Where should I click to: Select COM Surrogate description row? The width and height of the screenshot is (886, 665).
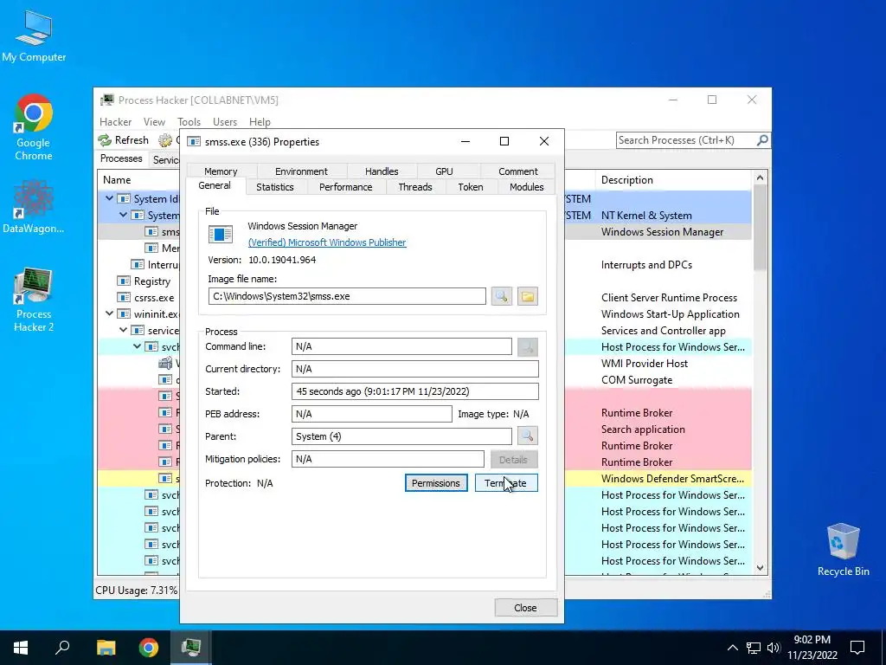coord(637,380)
